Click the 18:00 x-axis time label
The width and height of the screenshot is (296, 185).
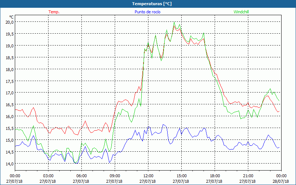pyautogui.click(x=215, y=176)
